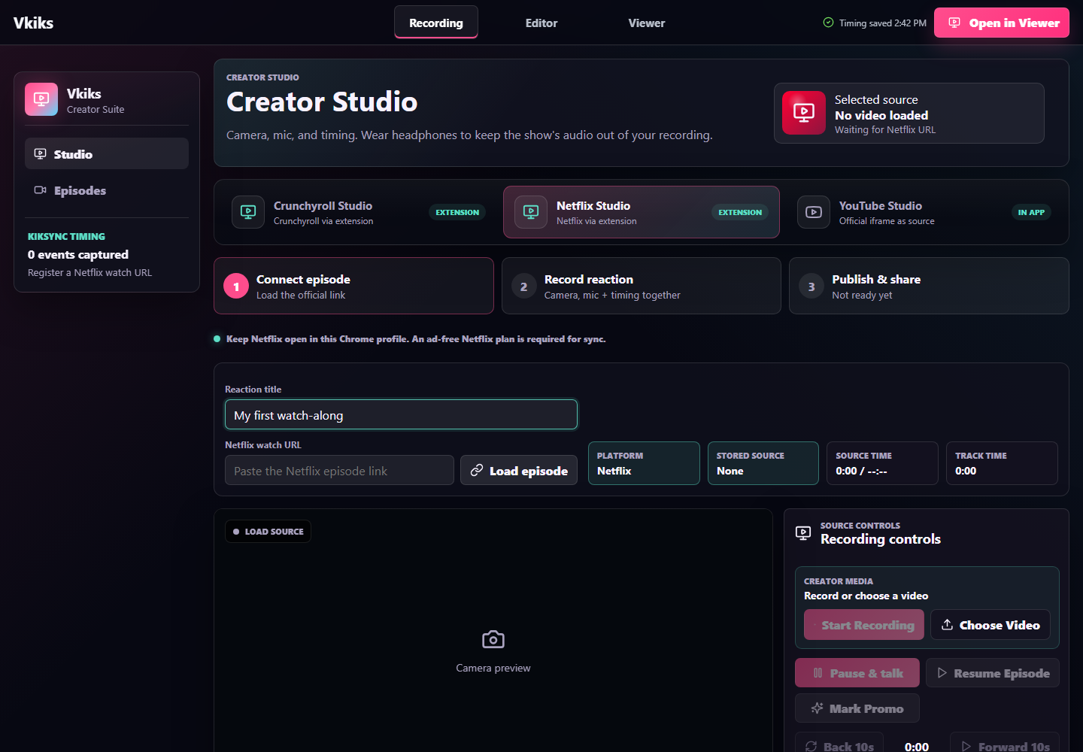1083x752 pixels.
Task: Click the Source Time "0:00 / --:--" value
Action: pyautogui.click(x=861, y=471)
